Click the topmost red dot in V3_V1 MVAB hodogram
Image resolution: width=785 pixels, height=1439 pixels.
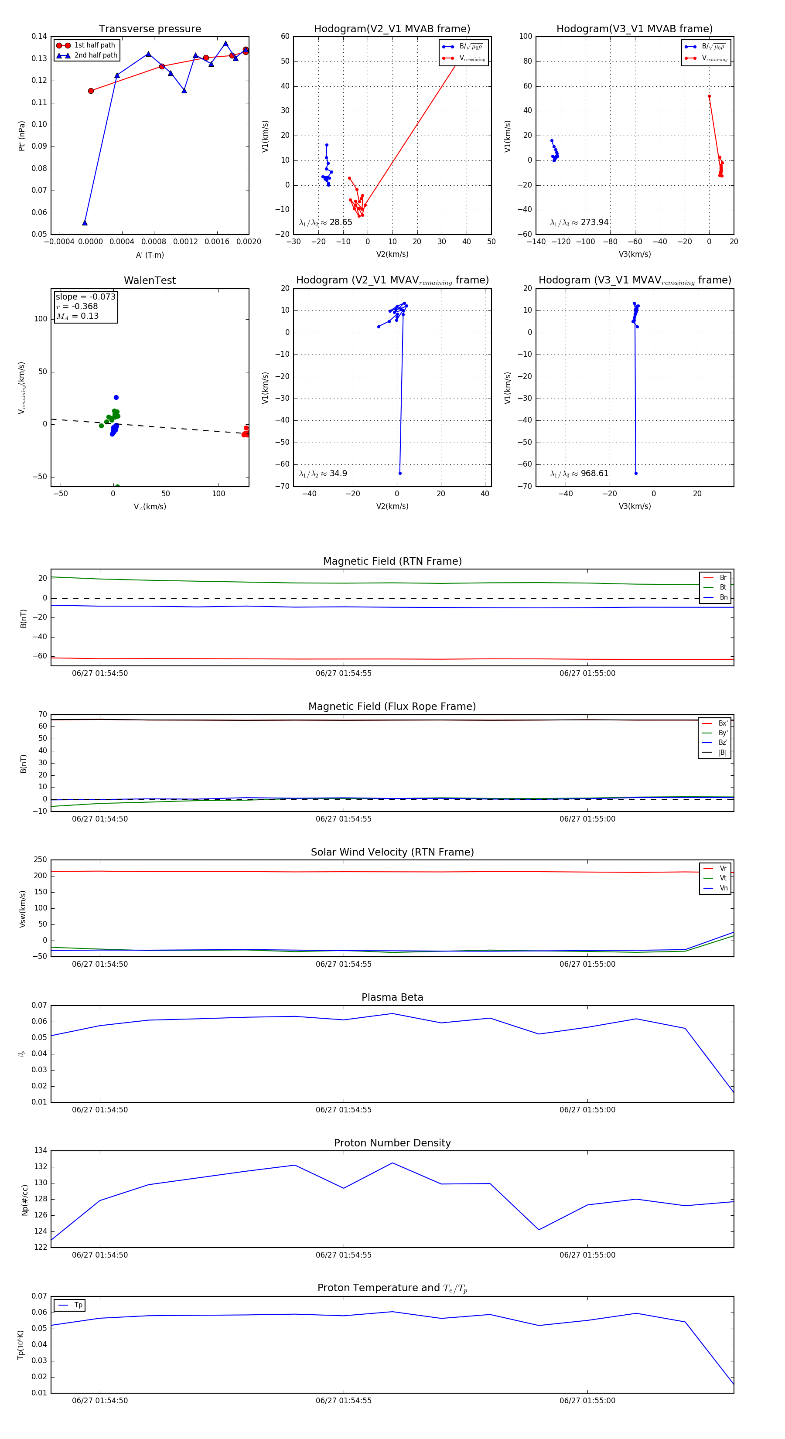click(x=709, y=96)
